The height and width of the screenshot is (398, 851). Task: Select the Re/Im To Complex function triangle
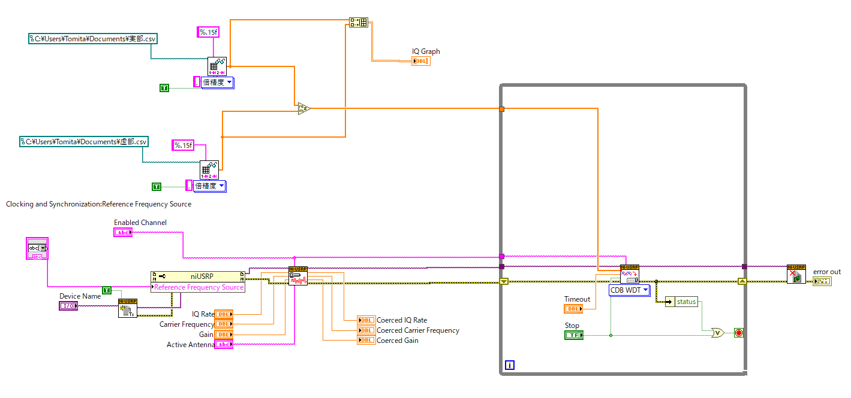tap(304, 108)
